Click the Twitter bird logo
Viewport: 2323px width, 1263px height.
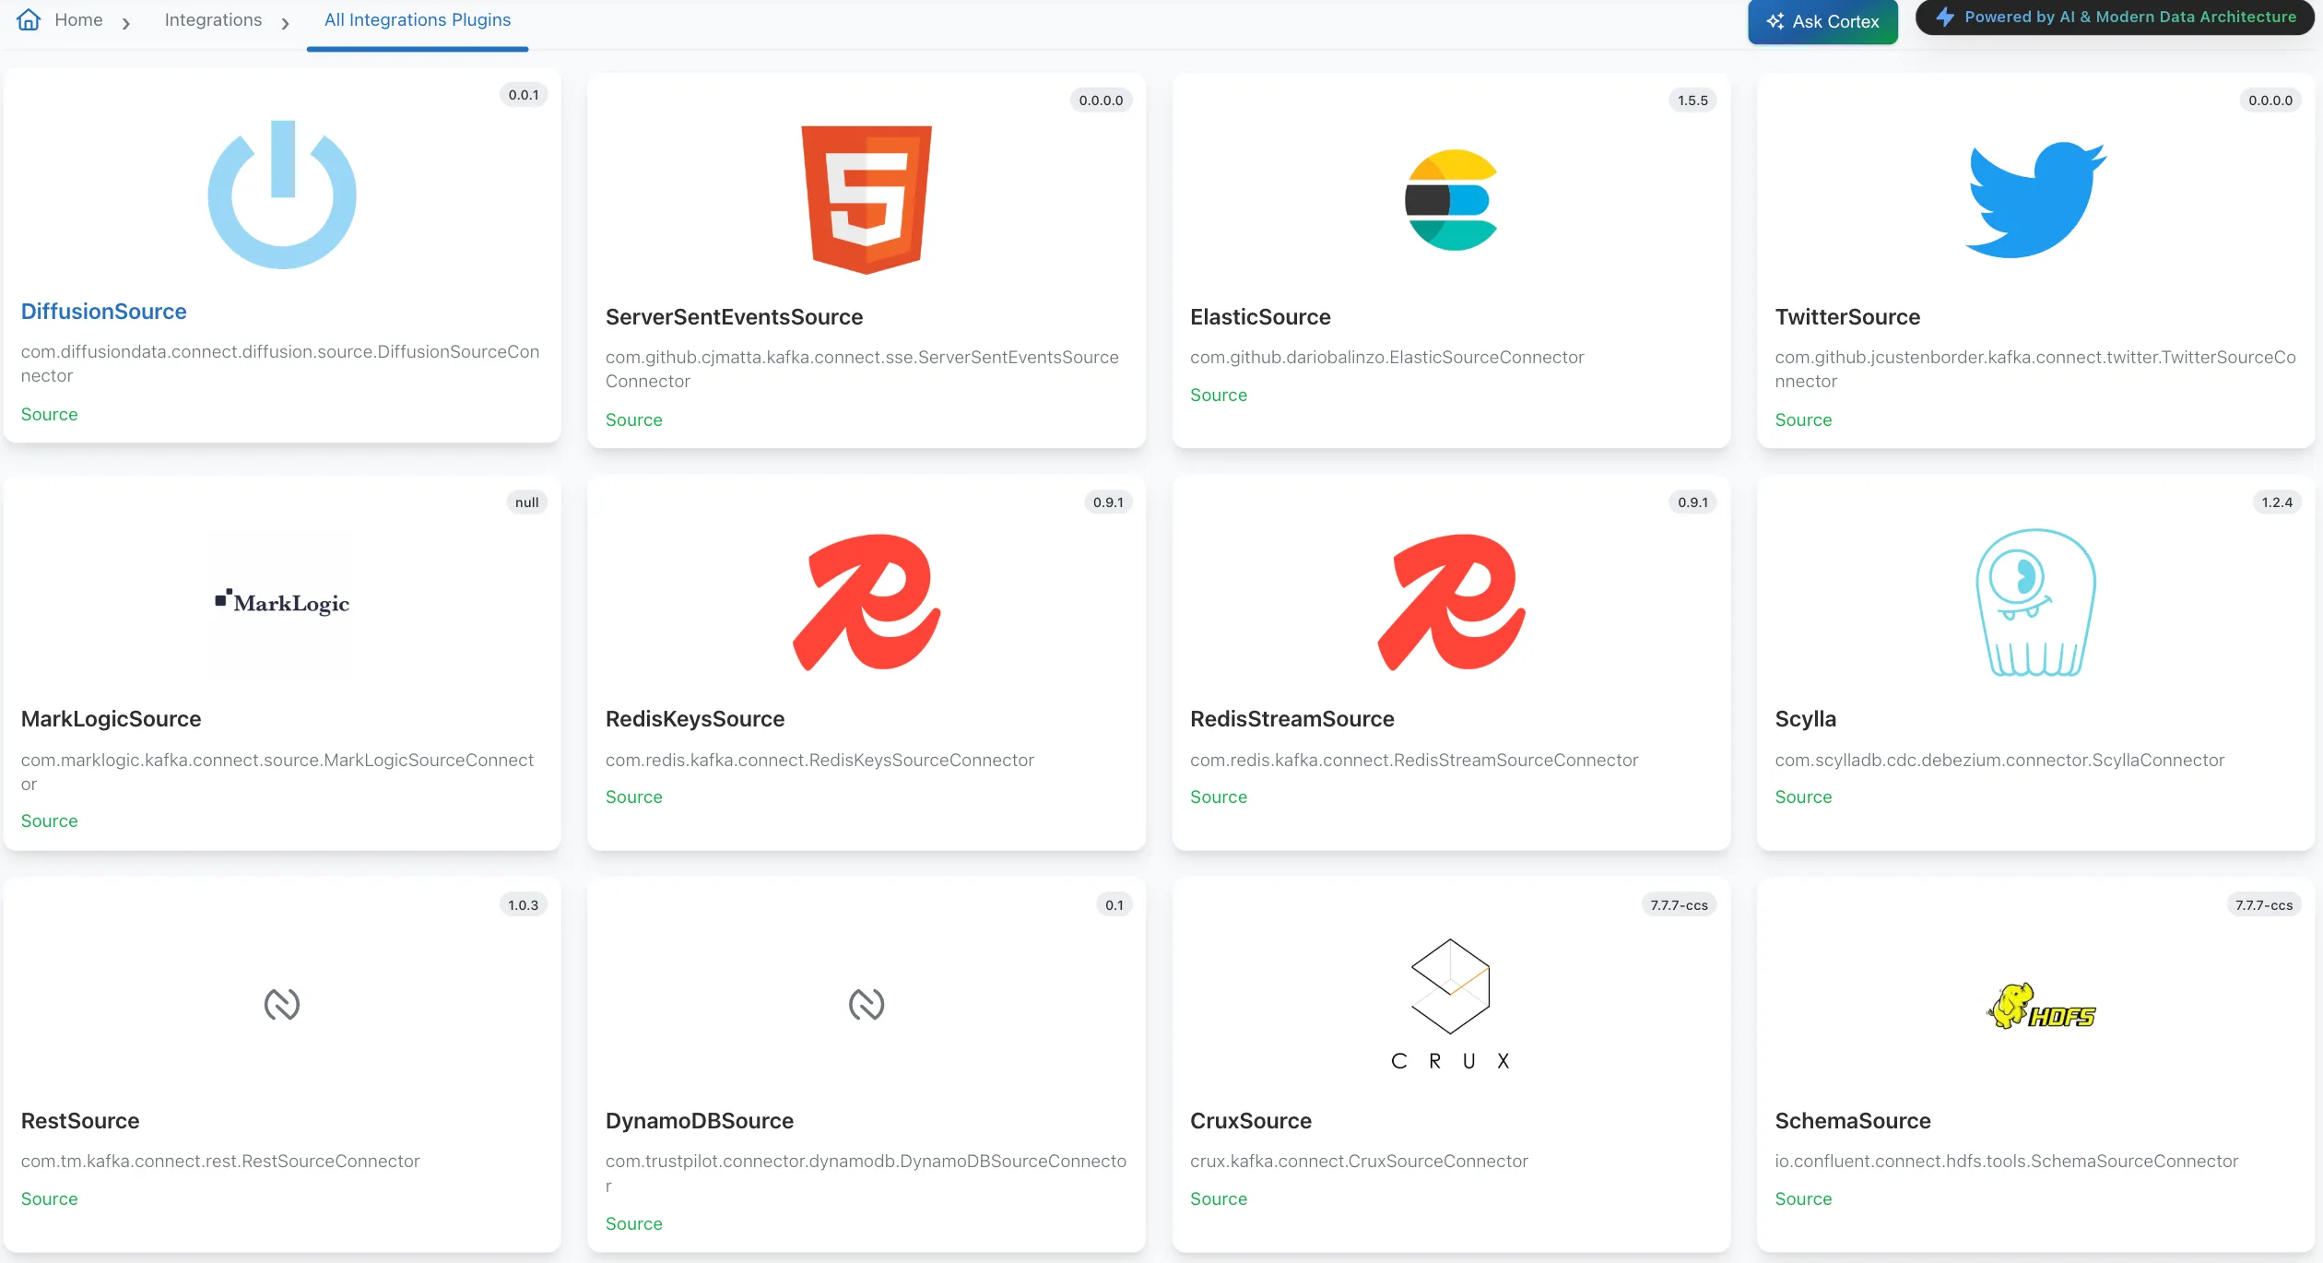[2035, 200]
